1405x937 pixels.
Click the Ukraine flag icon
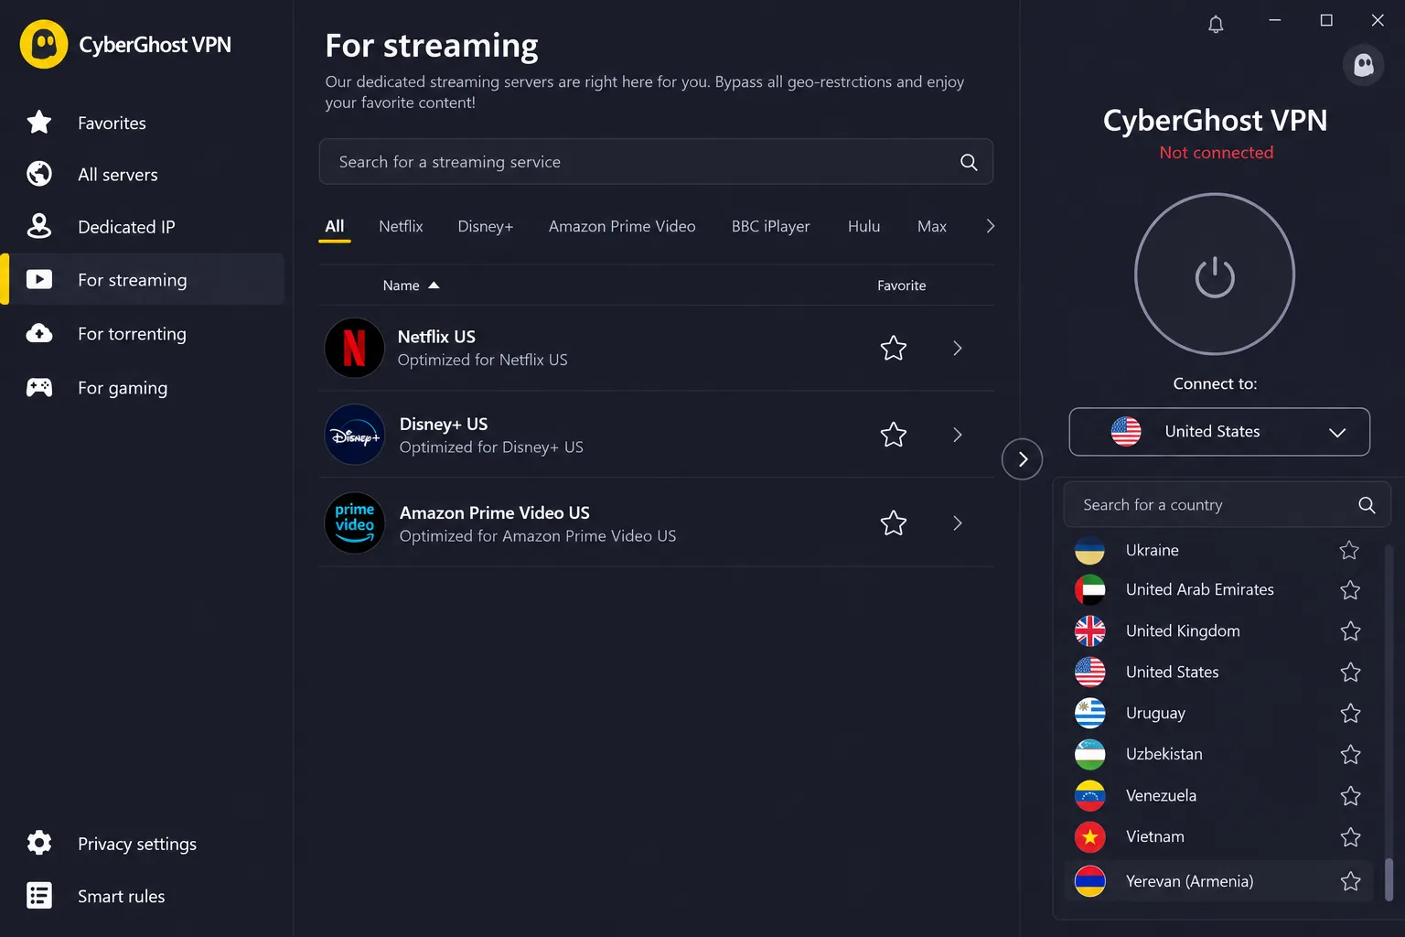(1089, 550)
